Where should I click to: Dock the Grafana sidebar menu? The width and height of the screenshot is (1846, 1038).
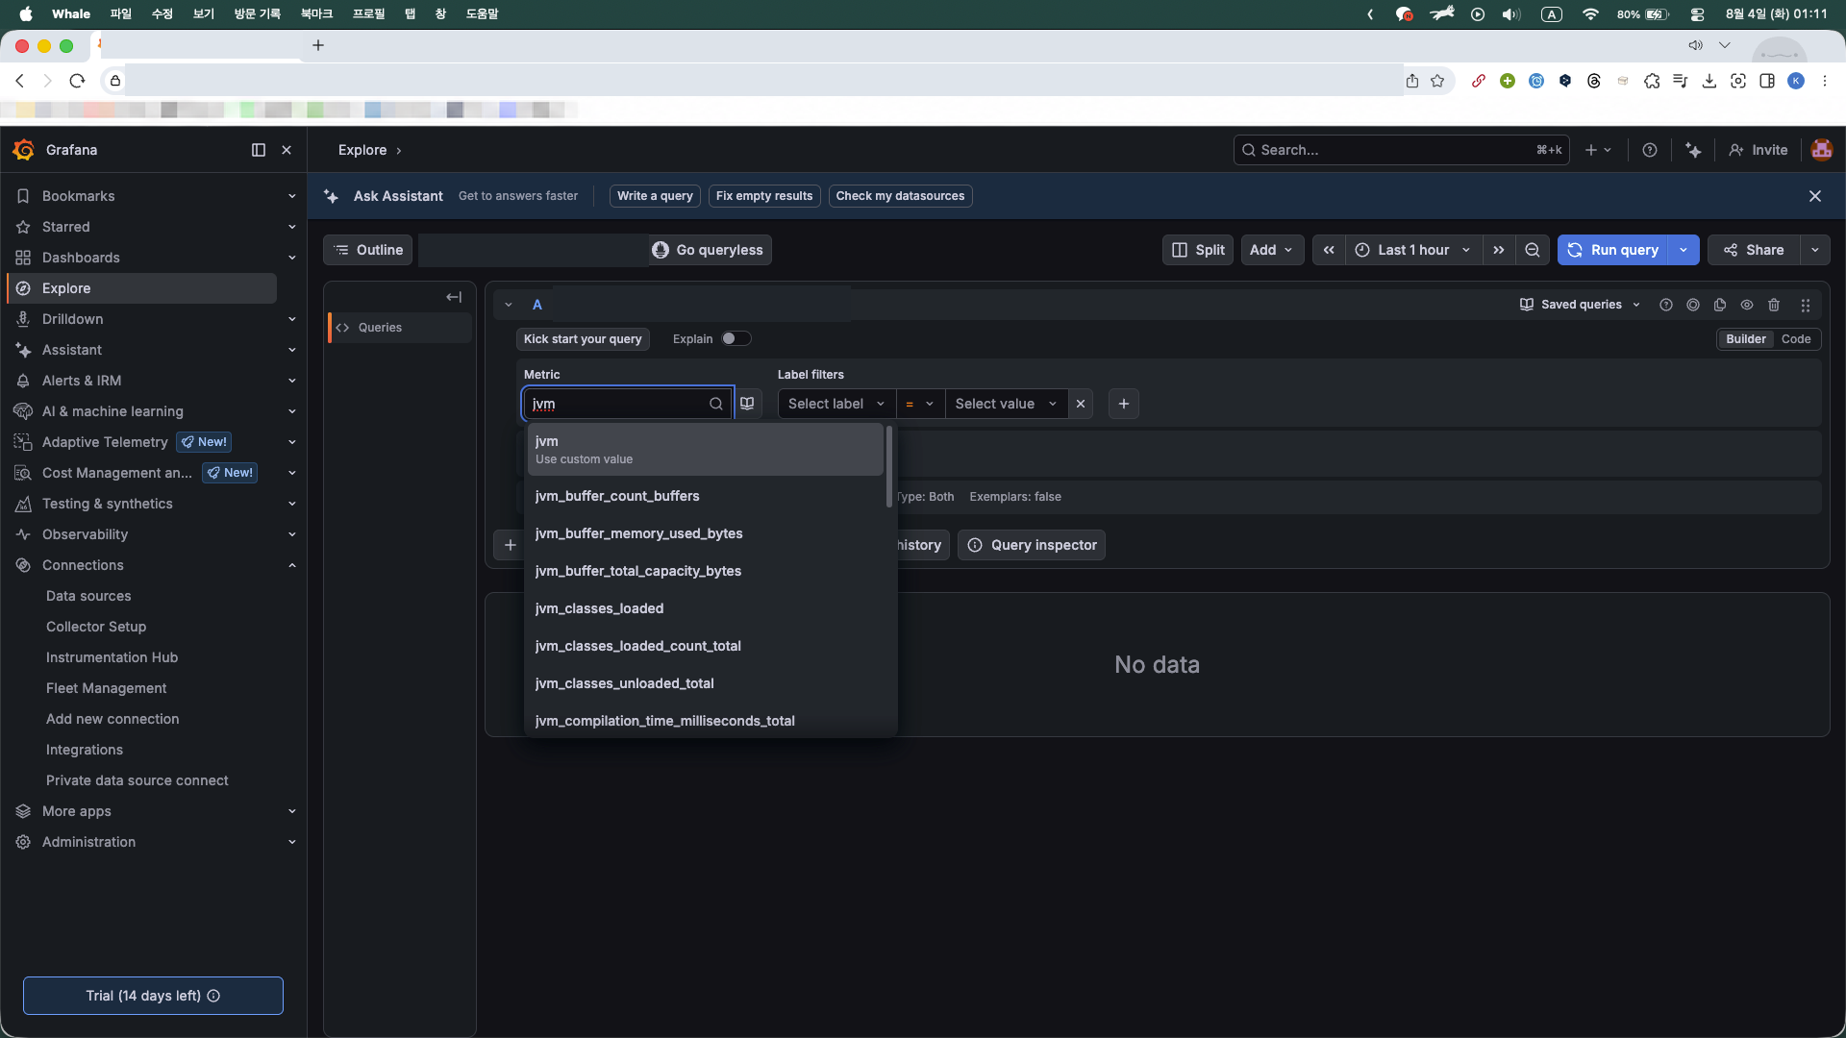coord(259,150)
